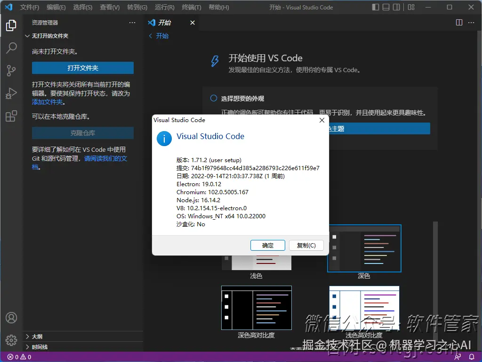Open the Explorer view in activity bar

coord(11,25)
